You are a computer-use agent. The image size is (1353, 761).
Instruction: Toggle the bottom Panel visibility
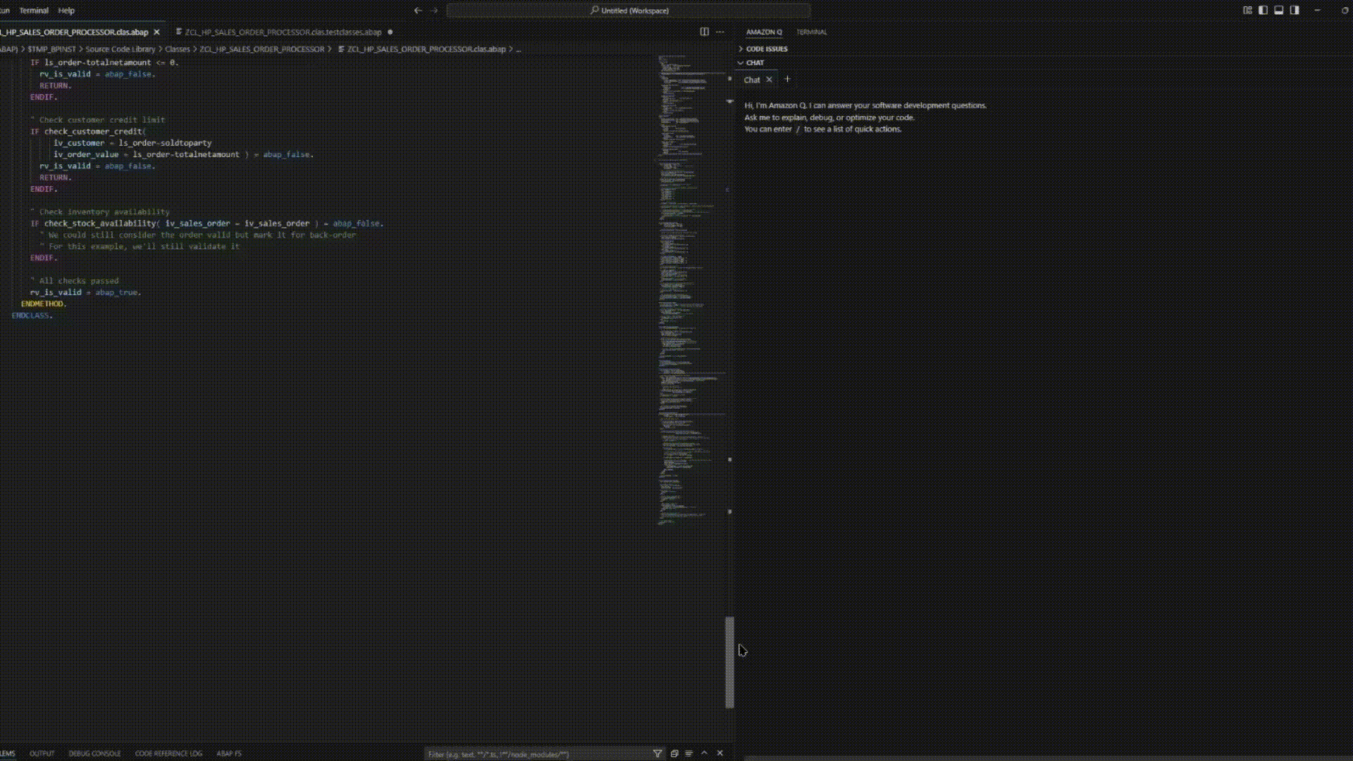click(x=1278, y=11)
